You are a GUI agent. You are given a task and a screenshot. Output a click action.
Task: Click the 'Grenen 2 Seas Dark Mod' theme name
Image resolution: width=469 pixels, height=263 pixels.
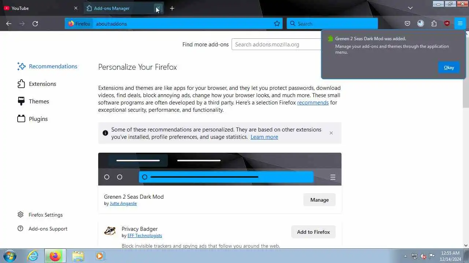[134, 197]
